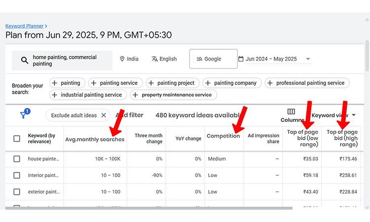The height and width of the screenshot is (222, 370).
Task: Sort by Avg. monthly searches column
Action: [95, 140]
